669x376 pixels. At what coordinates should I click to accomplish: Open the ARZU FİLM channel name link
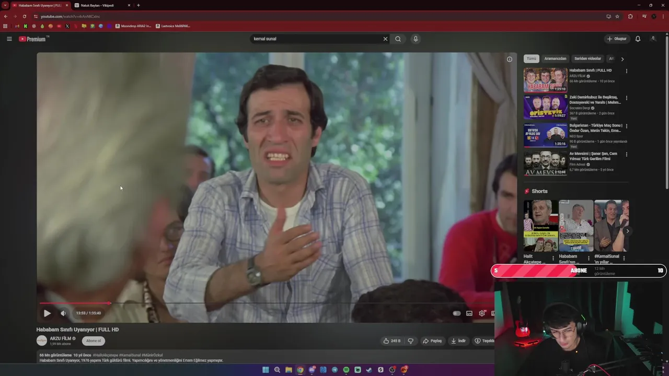pos(61,338)
